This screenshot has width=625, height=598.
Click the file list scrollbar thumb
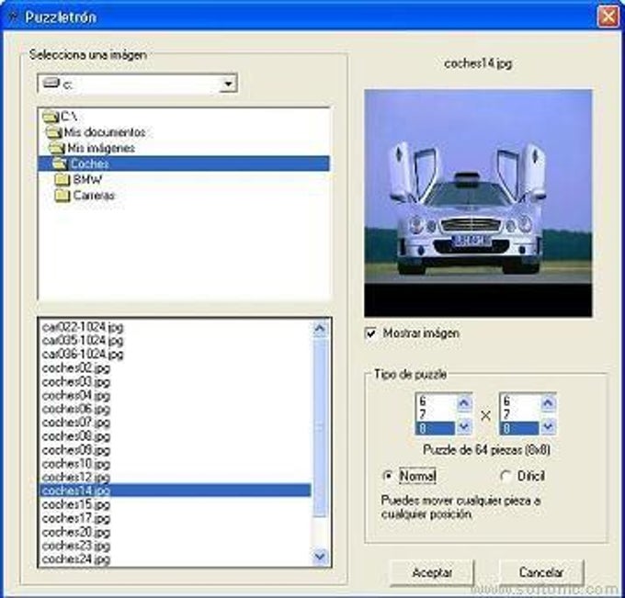coord(320,428)
